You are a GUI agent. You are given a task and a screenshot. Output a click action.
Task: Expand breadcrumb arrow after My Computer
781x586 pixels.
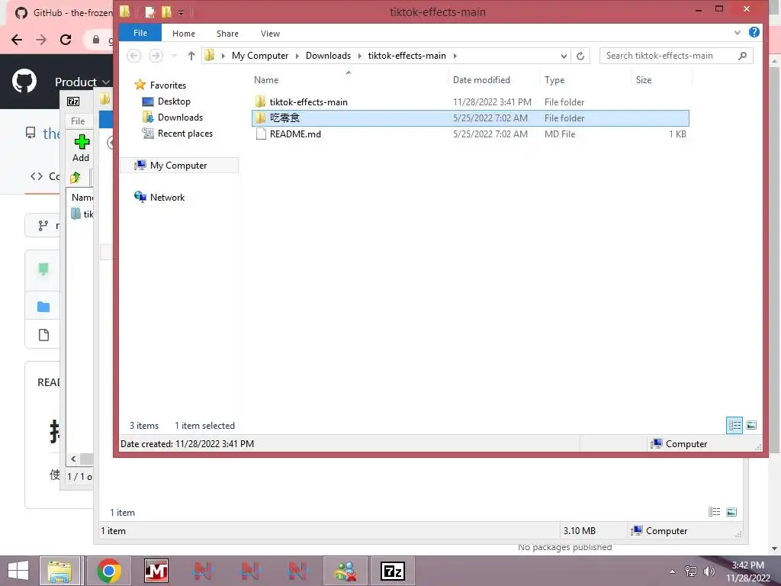point(297,56)
